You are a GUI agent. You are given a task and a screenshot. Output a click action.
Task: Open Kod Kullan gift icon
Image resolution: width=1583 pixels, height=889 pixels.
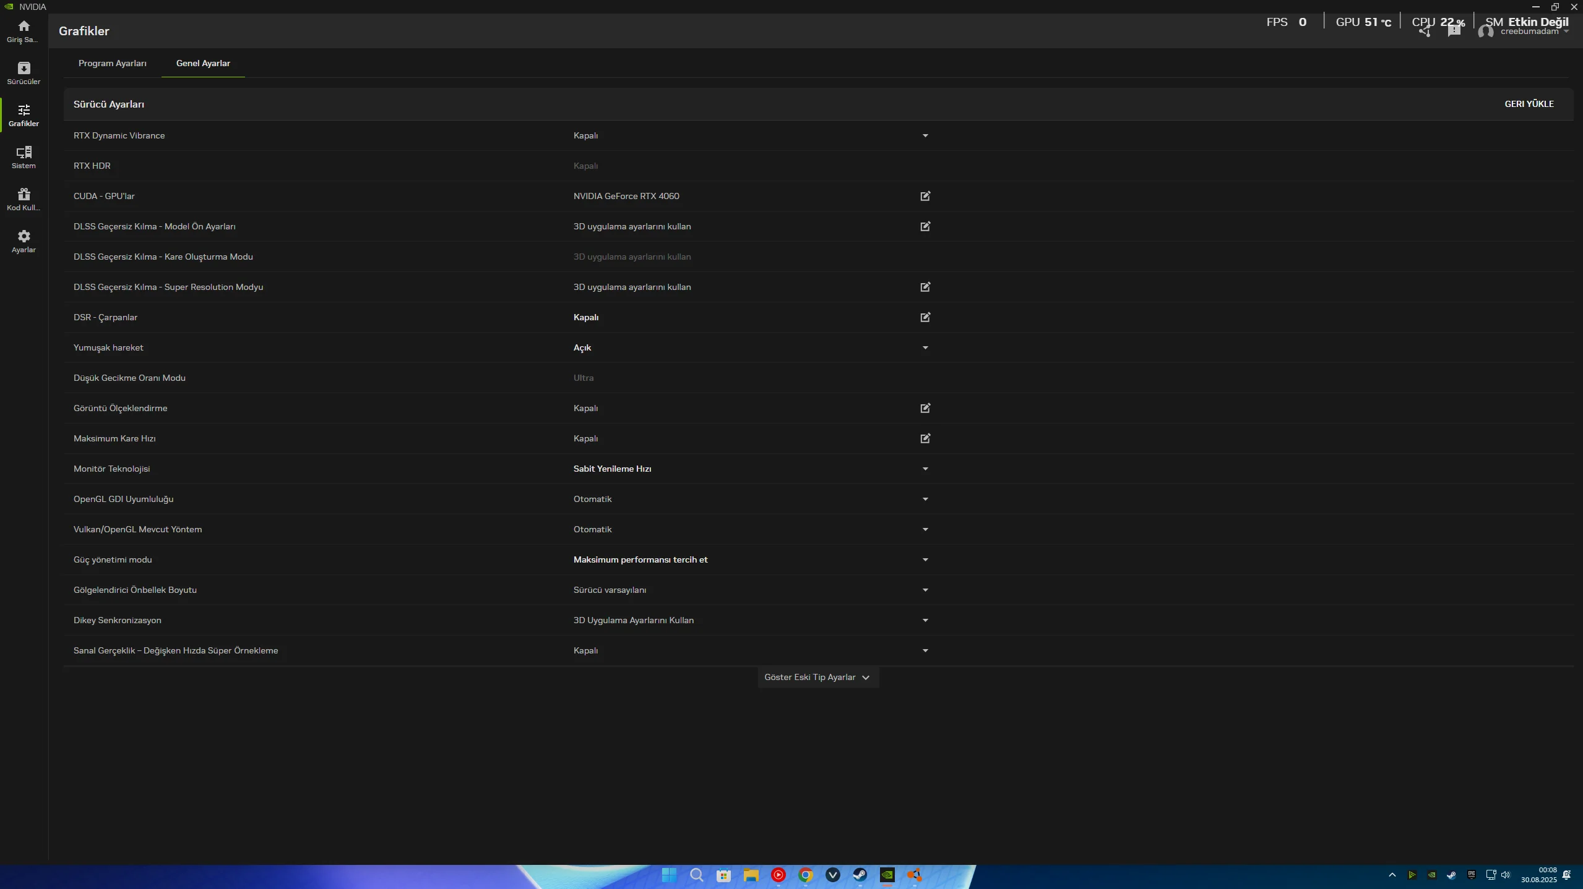pyautogui.click(x=24, y=199)
